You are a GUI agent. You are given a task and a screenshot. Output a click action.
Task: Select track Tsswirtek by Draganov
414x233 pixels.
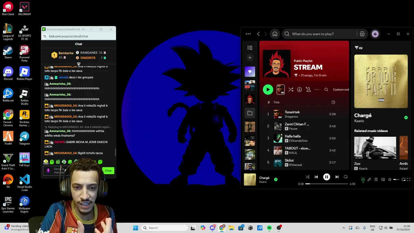[x=304, y=114]
